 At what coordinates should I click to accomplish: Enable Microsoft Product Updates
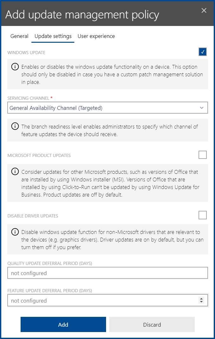203,155
